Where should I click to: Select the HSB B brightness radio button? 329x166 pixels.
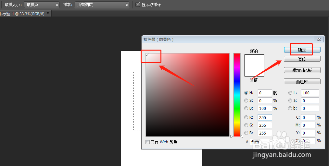[x=246, y=108]
